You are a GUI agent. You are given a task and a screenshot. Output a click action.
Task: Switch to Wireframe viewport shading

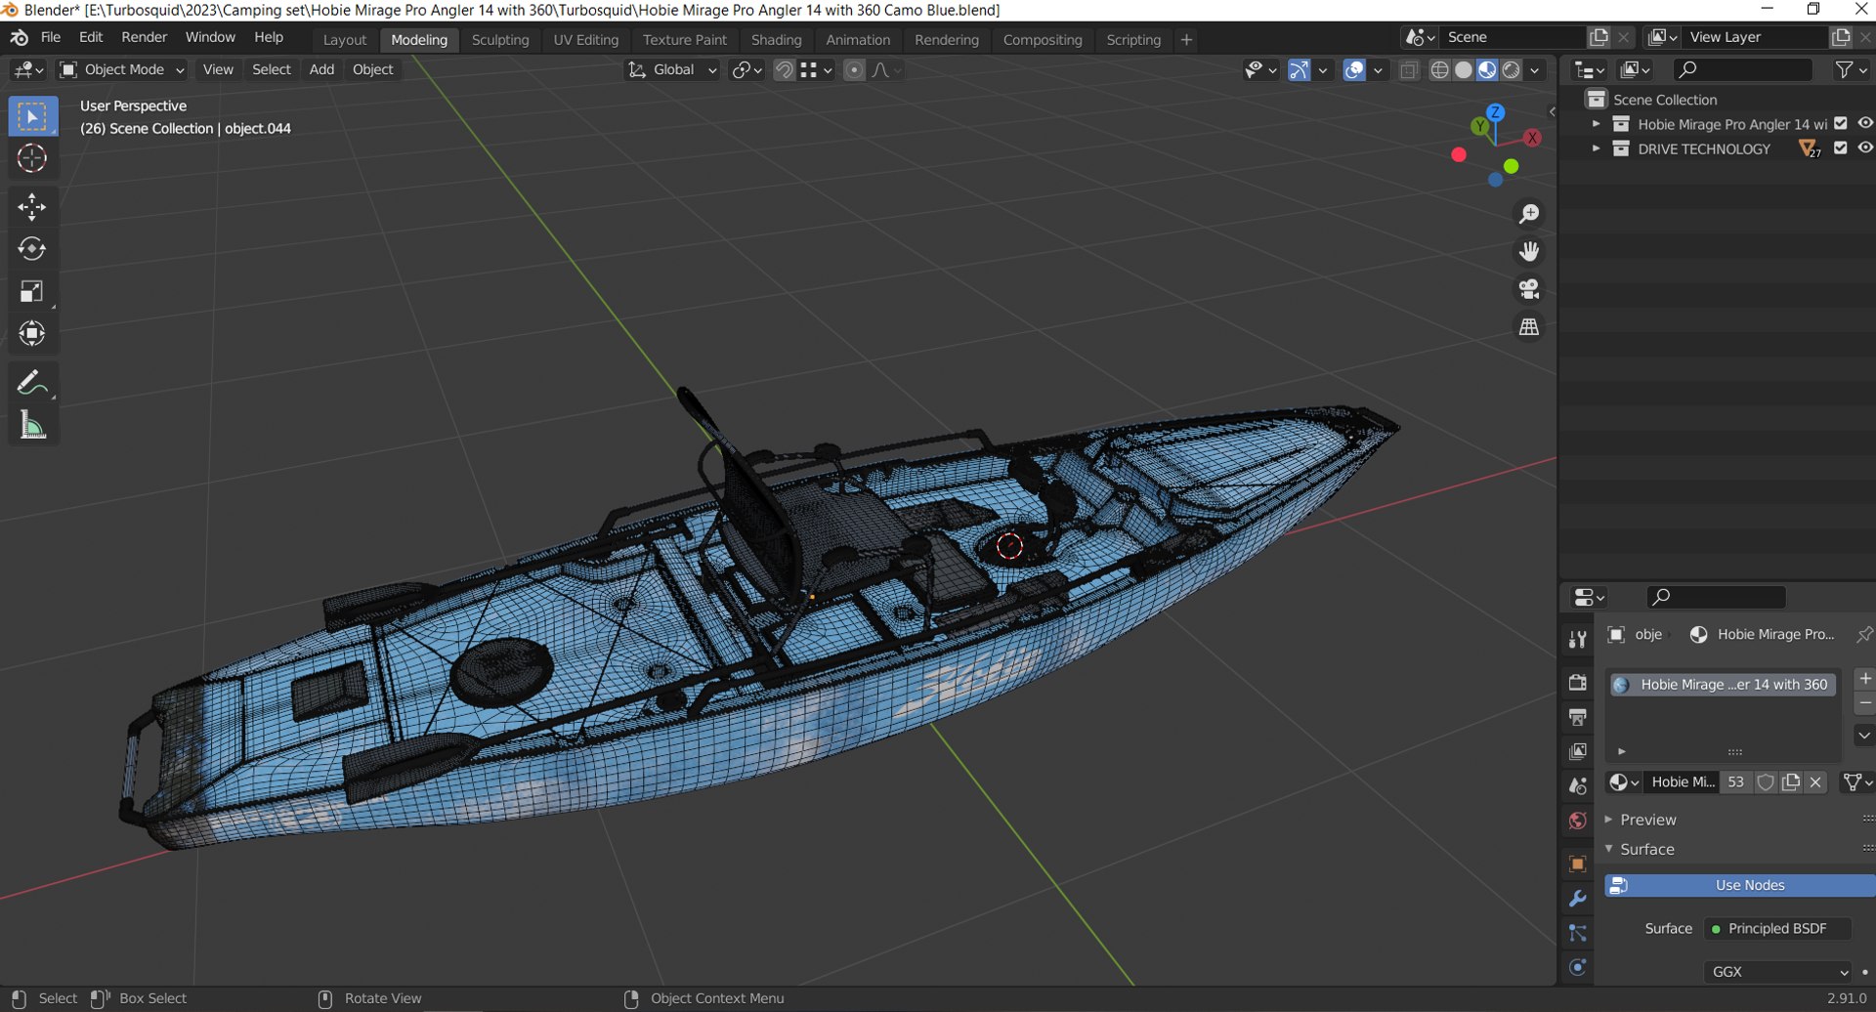click(1439, 70)
